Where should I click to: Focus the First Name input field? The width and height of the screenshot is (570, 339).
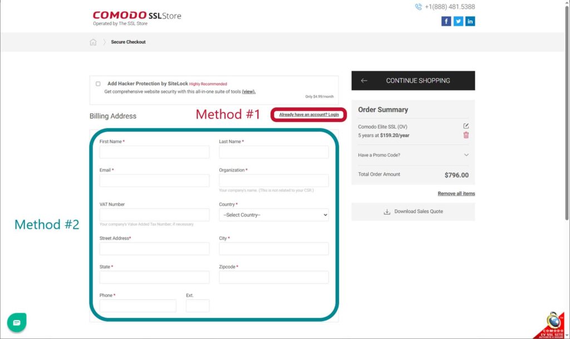click(x=155, y=152)
